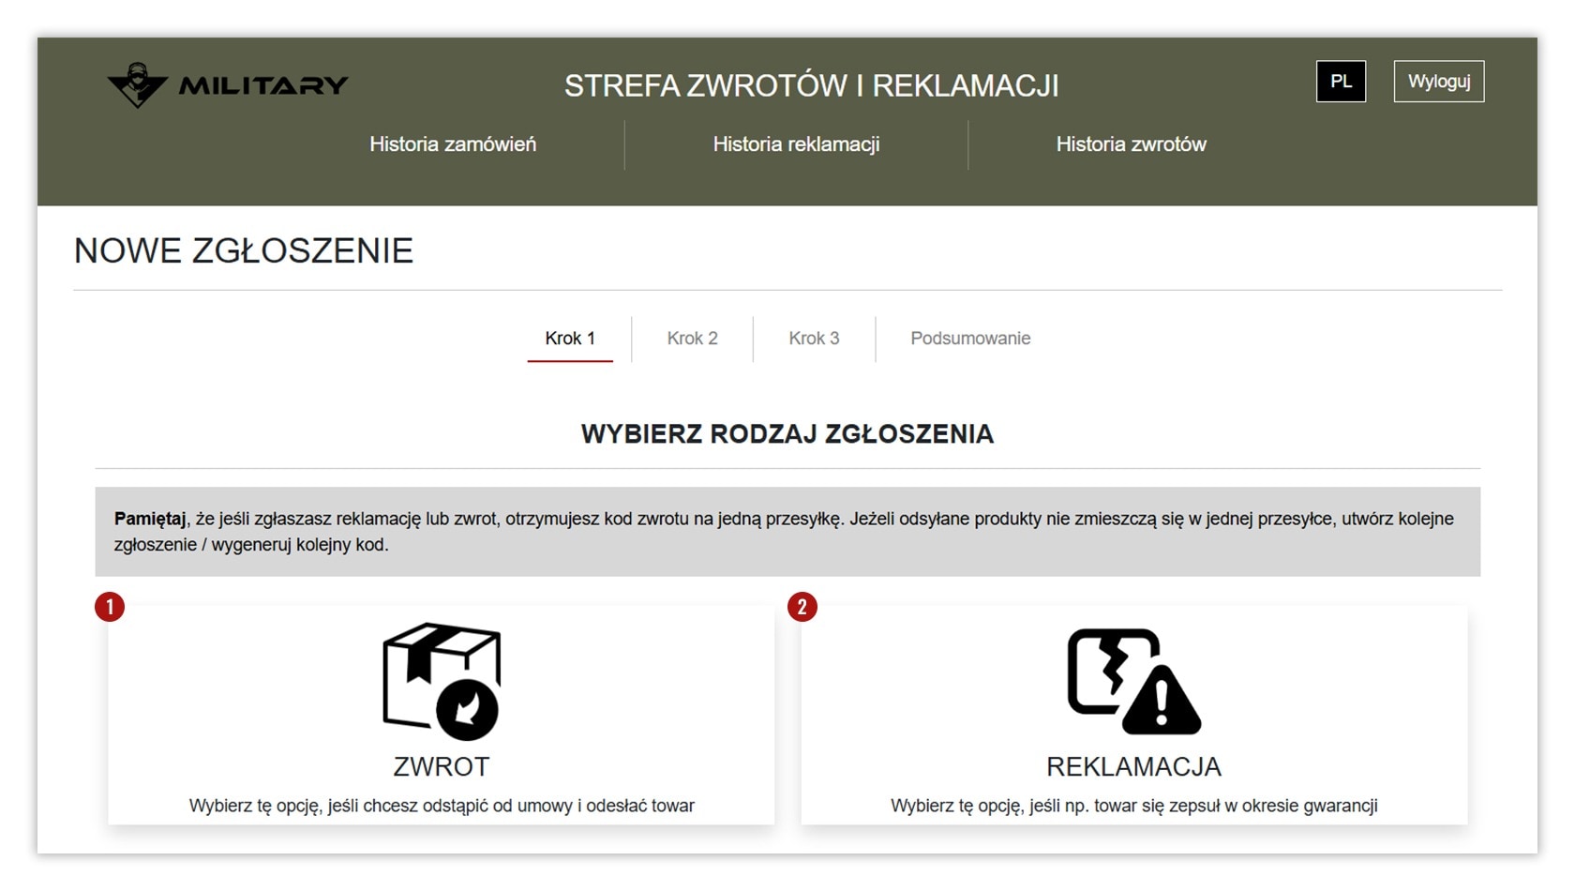Click the MILITARY wordmark text
1575x891 pixels.
pyautogui.click(x=263, y=86)
